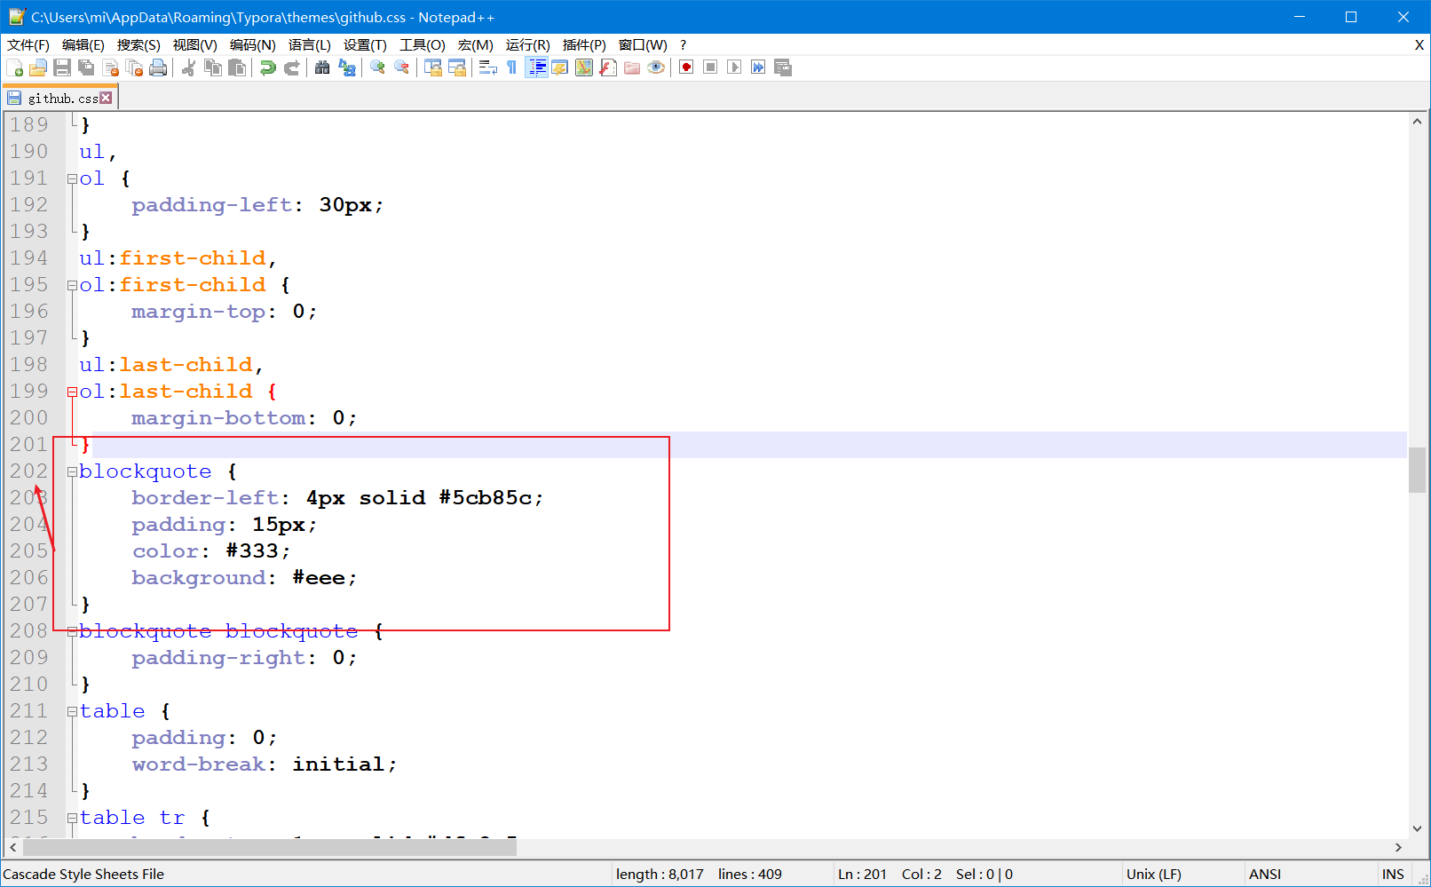Image resolution: width=1431 pixels, height=887 pixels.
Task: Create a new file with the New icon
Action: 14,67
